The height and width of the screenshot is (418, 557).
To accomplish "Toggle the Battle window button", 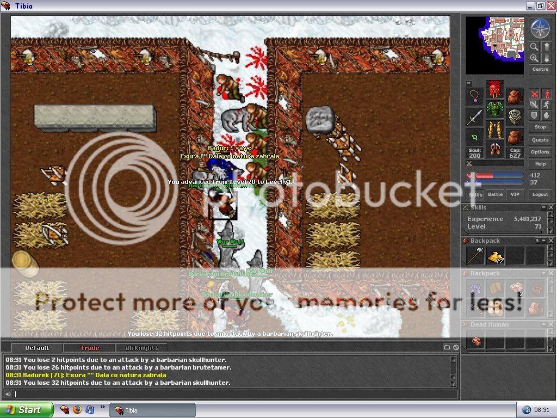I will point(495,194).
